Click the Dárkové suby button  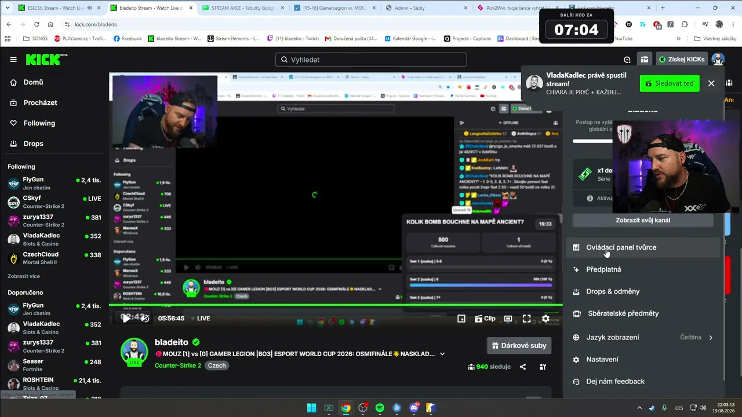pyautogui.click(x=519, y=346)
